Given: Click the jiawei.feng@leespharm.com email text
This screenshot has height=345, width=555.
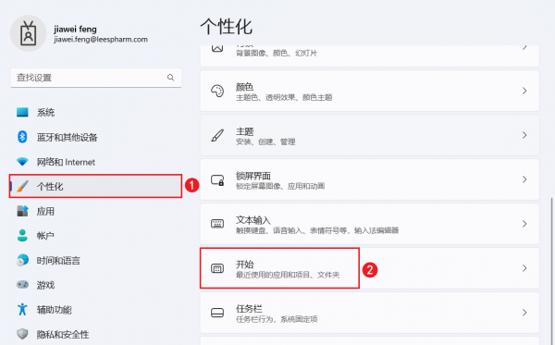Looking at the screenshot, I should [x=101, y=39].
